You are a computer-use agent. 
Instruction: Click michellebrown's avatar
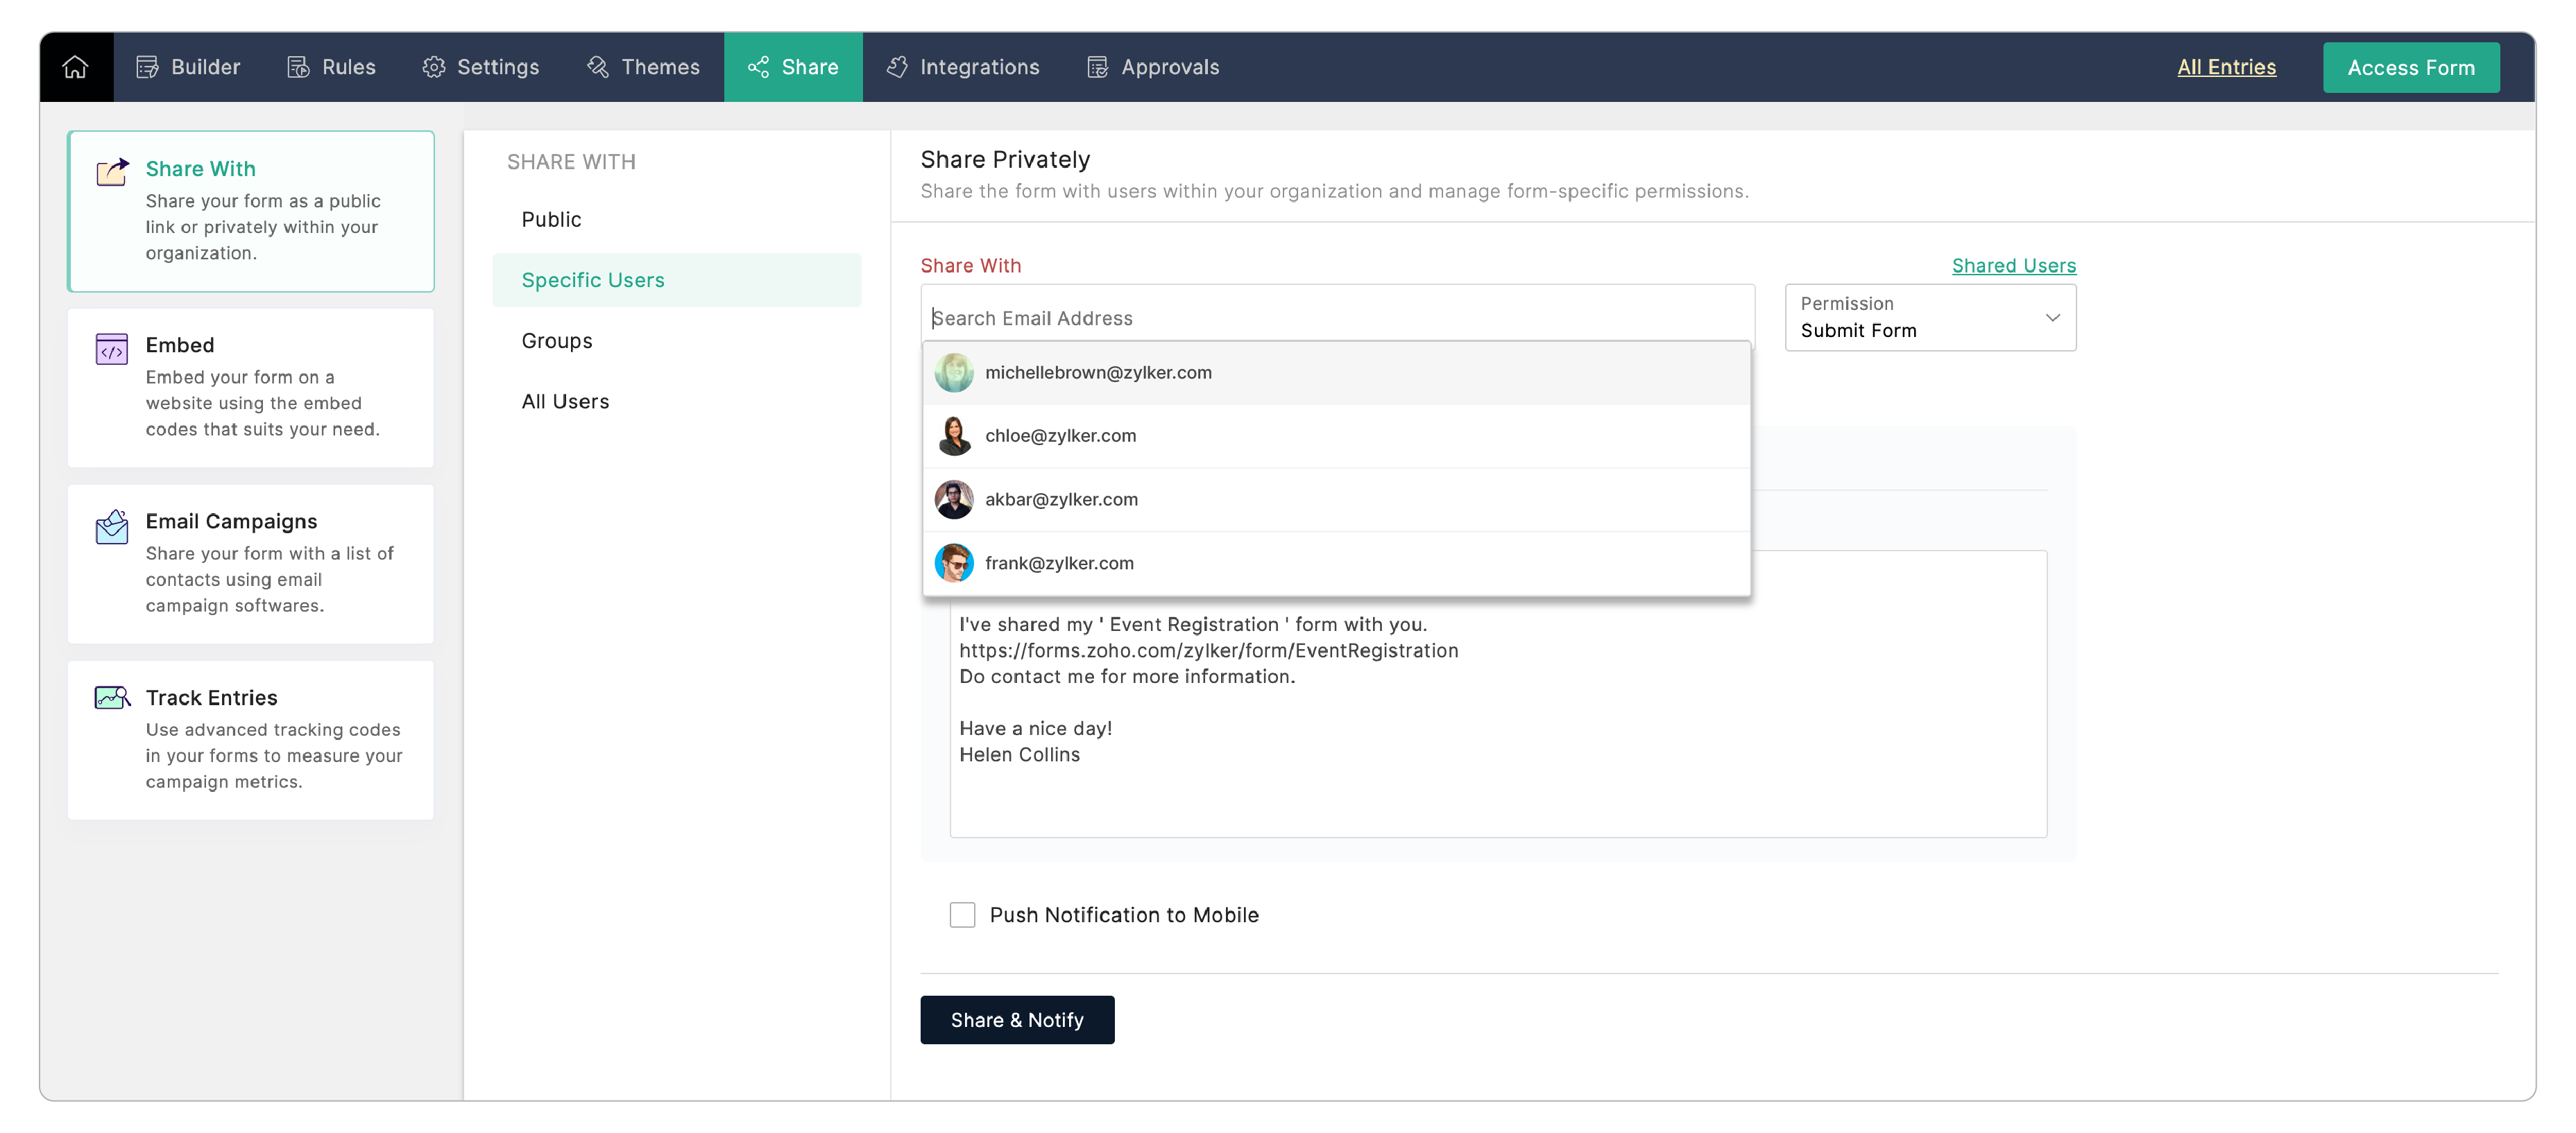tap(953, 372)
